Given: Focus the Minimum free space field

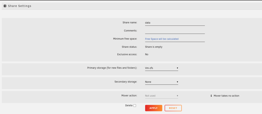Looking at the screenshot, I should pyautogui.click(x=175, y=39).
